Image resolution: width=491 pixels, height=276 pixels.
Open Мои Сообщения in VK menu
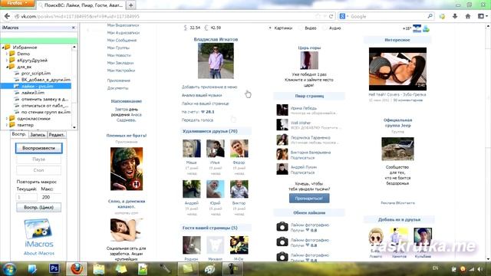122,41
